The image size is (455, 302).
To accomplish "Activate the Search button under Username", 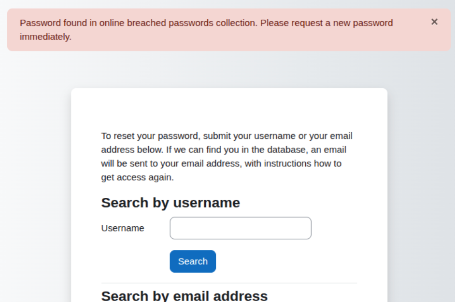I will point(192,261).
